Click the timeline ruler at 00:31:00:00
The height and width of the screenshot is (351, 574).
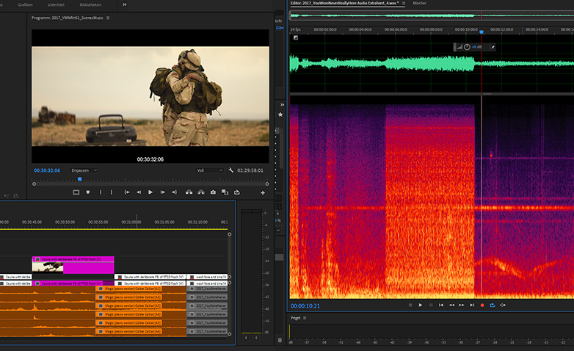pos(131,222)
